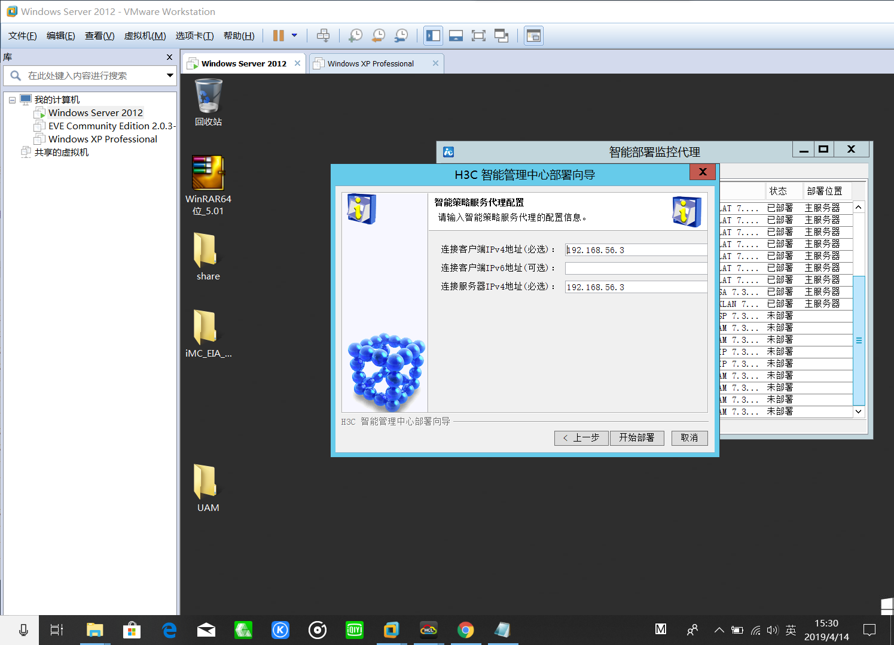Open Google Chrome from the taskbar
This screenshot has width=894, height=645.
(466, 630)
